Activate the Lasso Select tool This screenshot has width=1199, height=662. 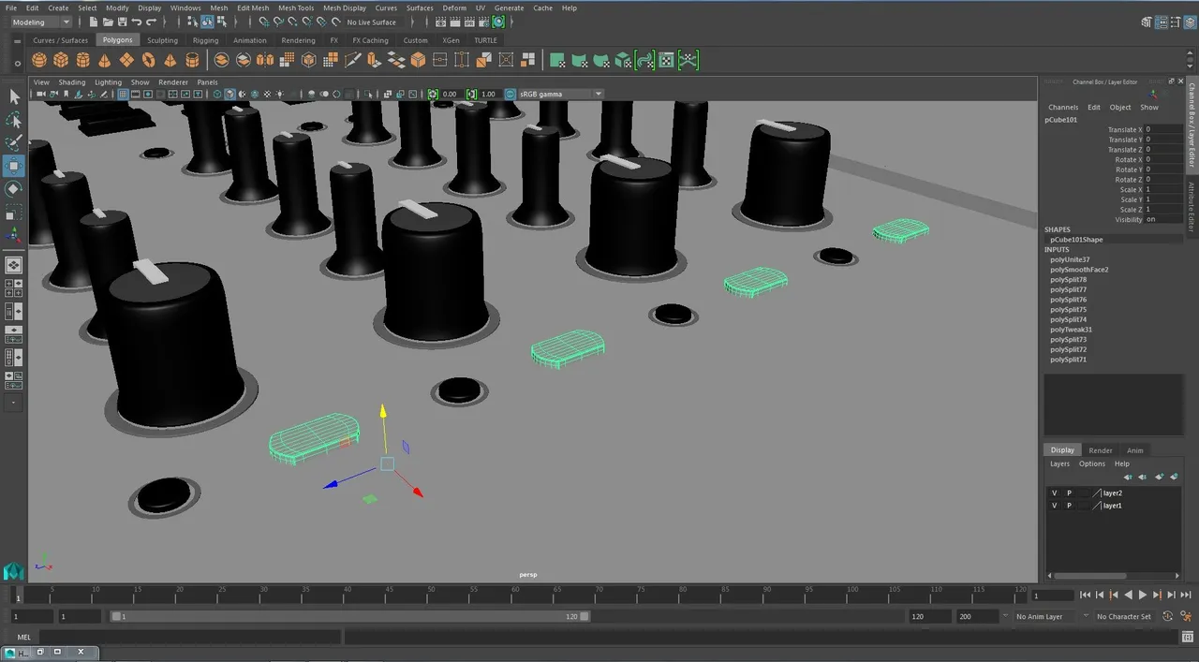tap(14, 120)
